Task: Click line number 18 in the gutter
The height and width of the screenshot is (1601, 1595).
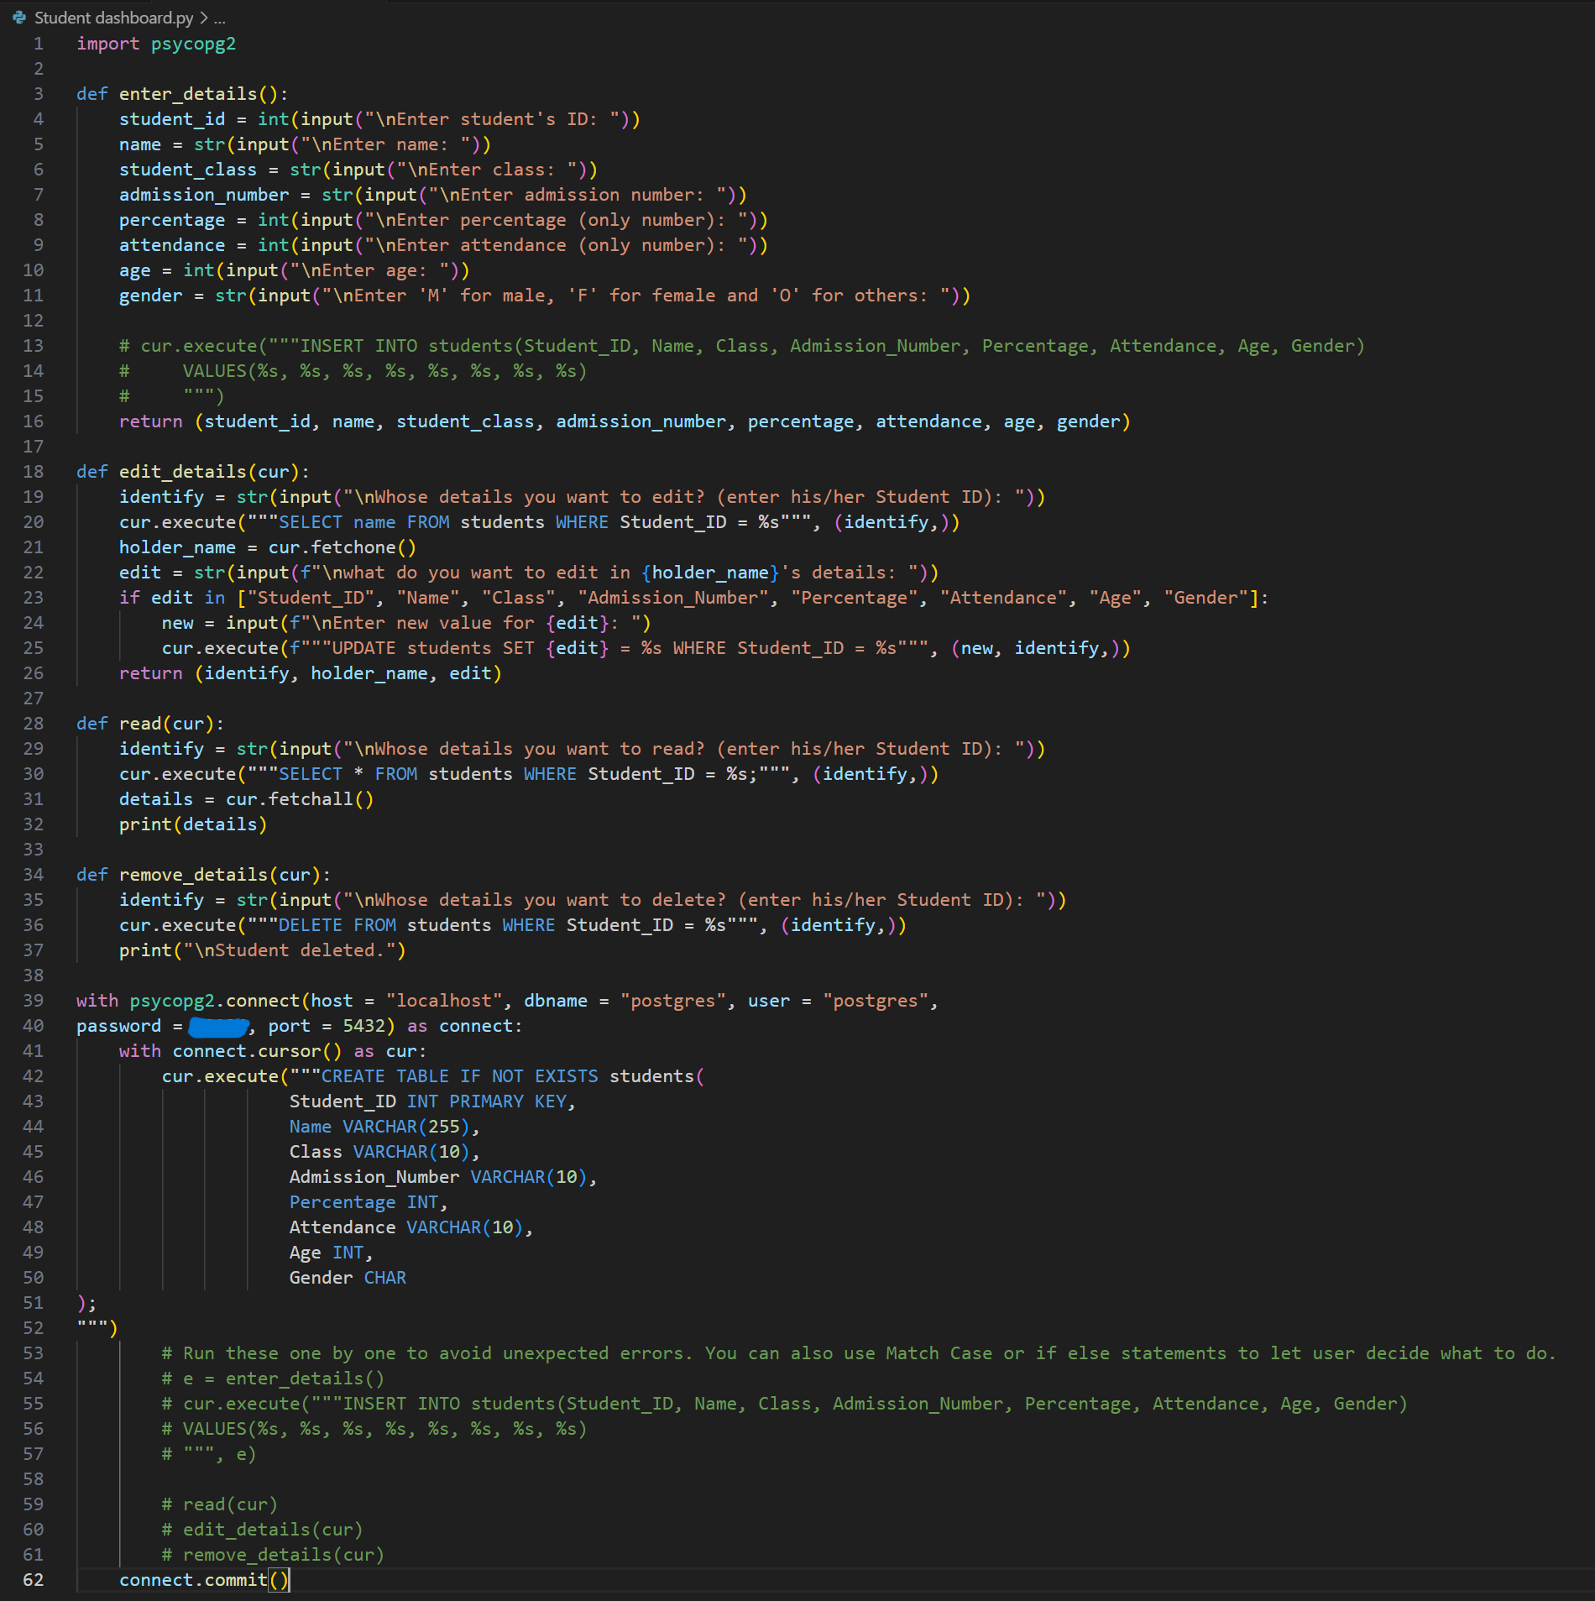Action: (34, 472)
